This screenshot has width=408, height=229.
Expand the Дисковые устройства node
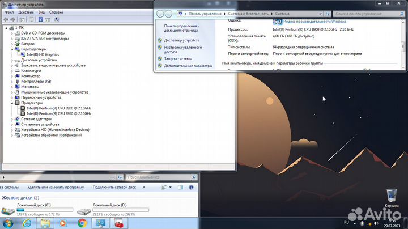12,60
